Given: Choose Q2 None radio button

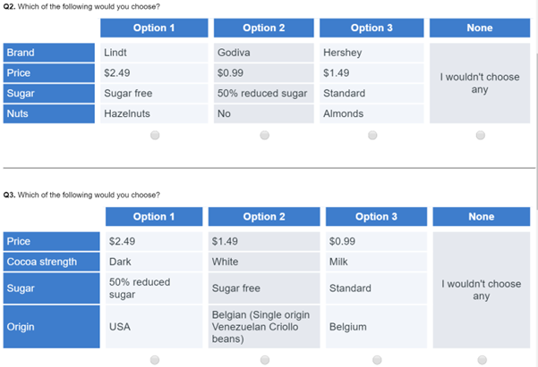Looking at the screenshot, I should pos(481,135).
